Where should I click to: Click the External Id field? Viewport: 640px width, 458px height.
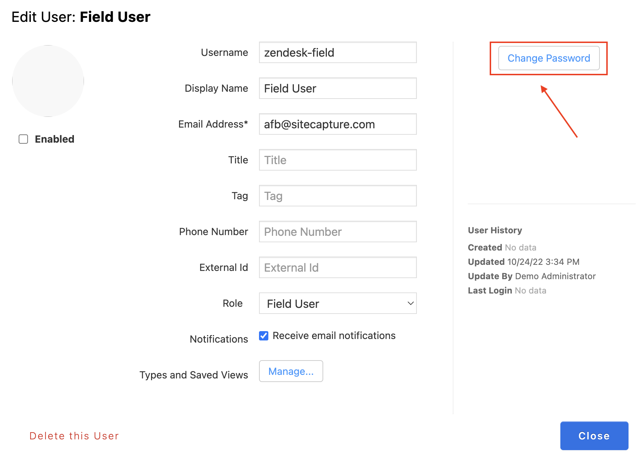click(338, 268)
